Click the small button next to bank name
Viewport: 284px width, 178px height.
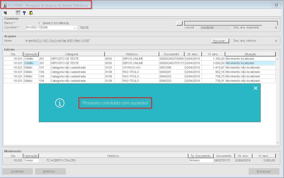(179, 23)
